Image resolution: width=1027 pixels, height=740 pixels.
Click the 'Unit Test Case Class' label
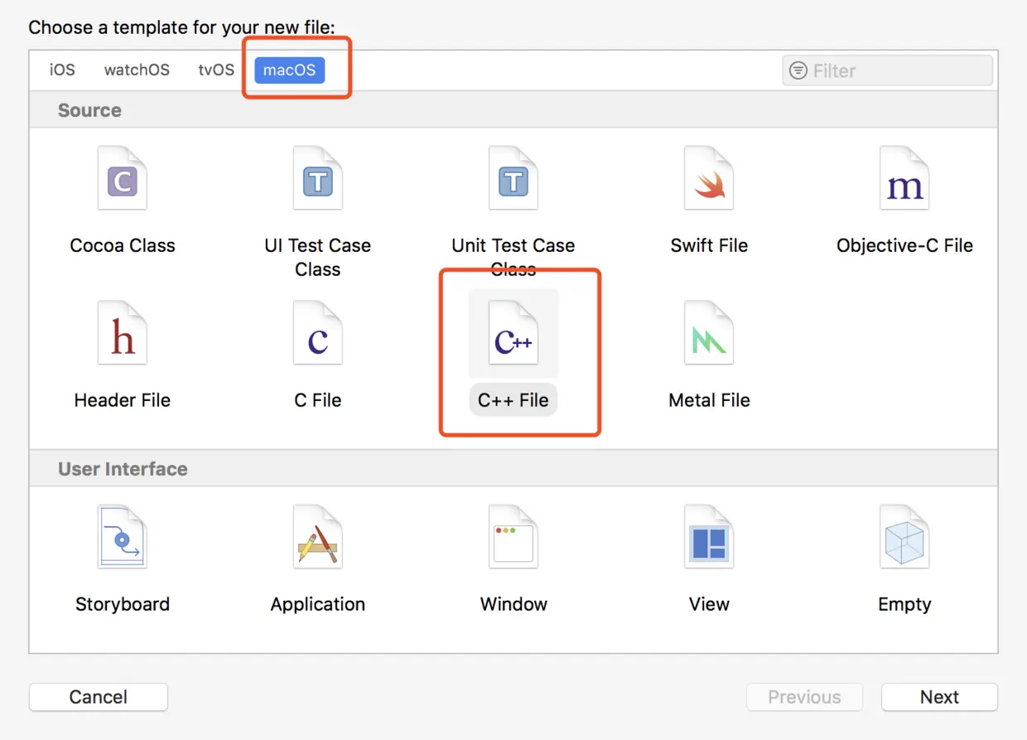click(x=513, y=257)
